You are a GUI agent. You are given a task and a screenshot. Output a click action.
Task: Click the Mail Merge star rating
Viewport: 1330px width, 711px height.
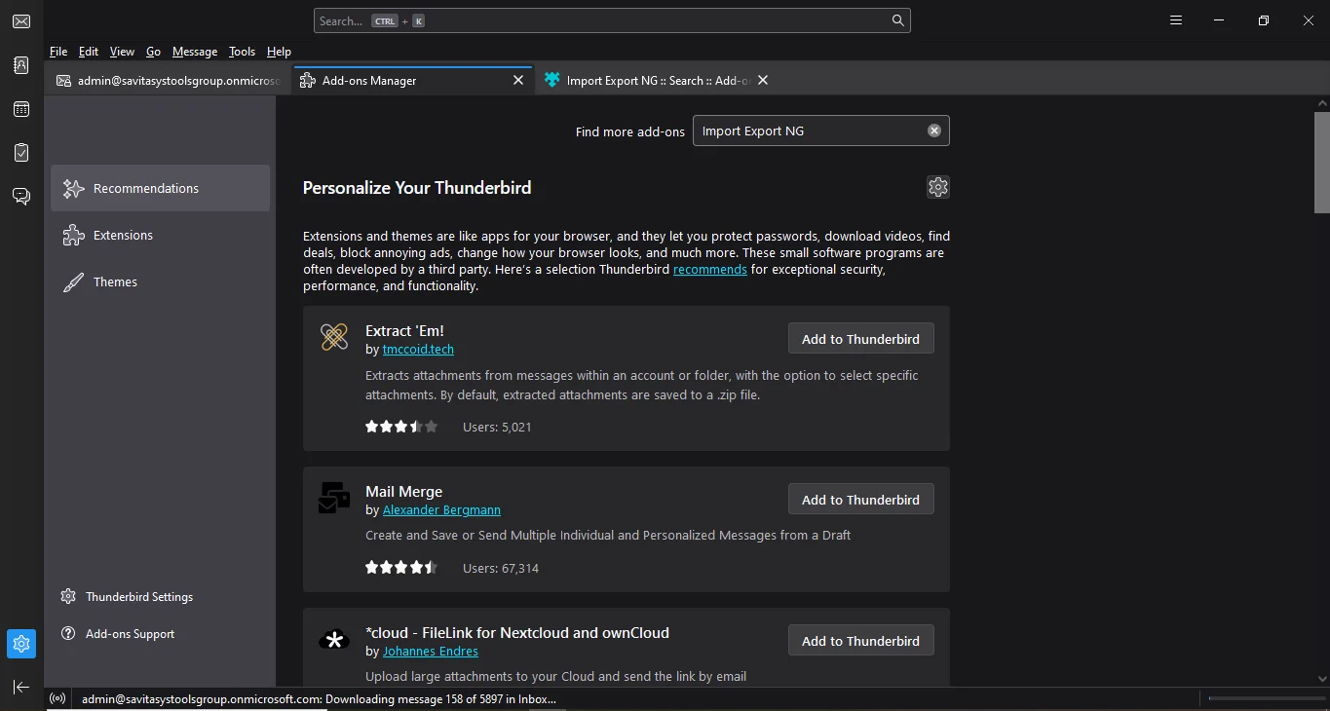pyautogui.click(x=401, y=568)
